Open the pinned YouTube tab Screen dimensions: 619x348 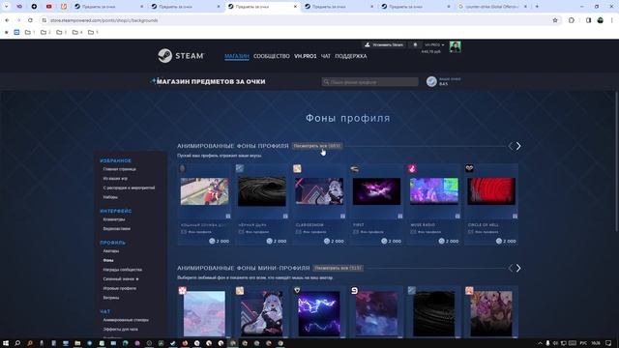tap(49, 7)
